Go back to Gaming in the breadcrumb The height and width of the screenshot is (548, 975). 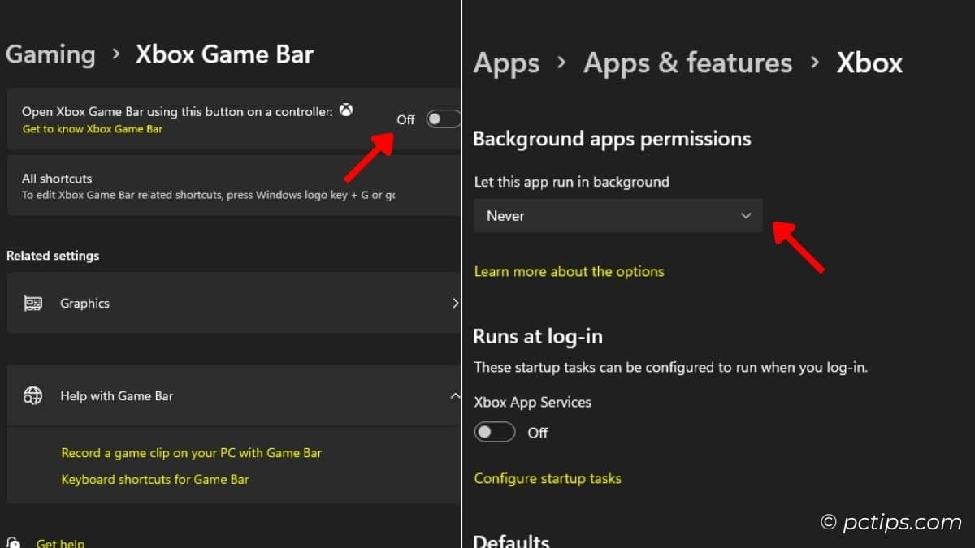50,54
